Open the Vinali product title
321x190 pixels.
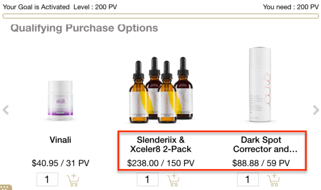coord(60,140)
